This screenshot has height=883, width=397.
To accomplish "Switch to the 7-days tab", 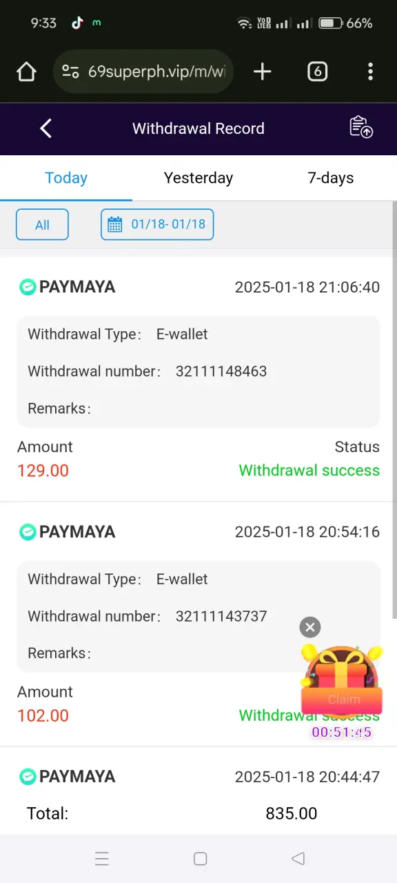I will (x=331, y=178).
